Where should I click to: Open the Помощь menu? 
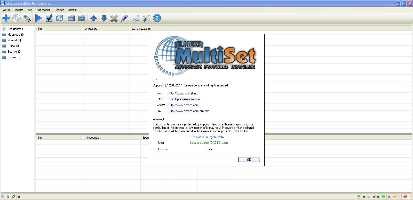pos(73,10)
